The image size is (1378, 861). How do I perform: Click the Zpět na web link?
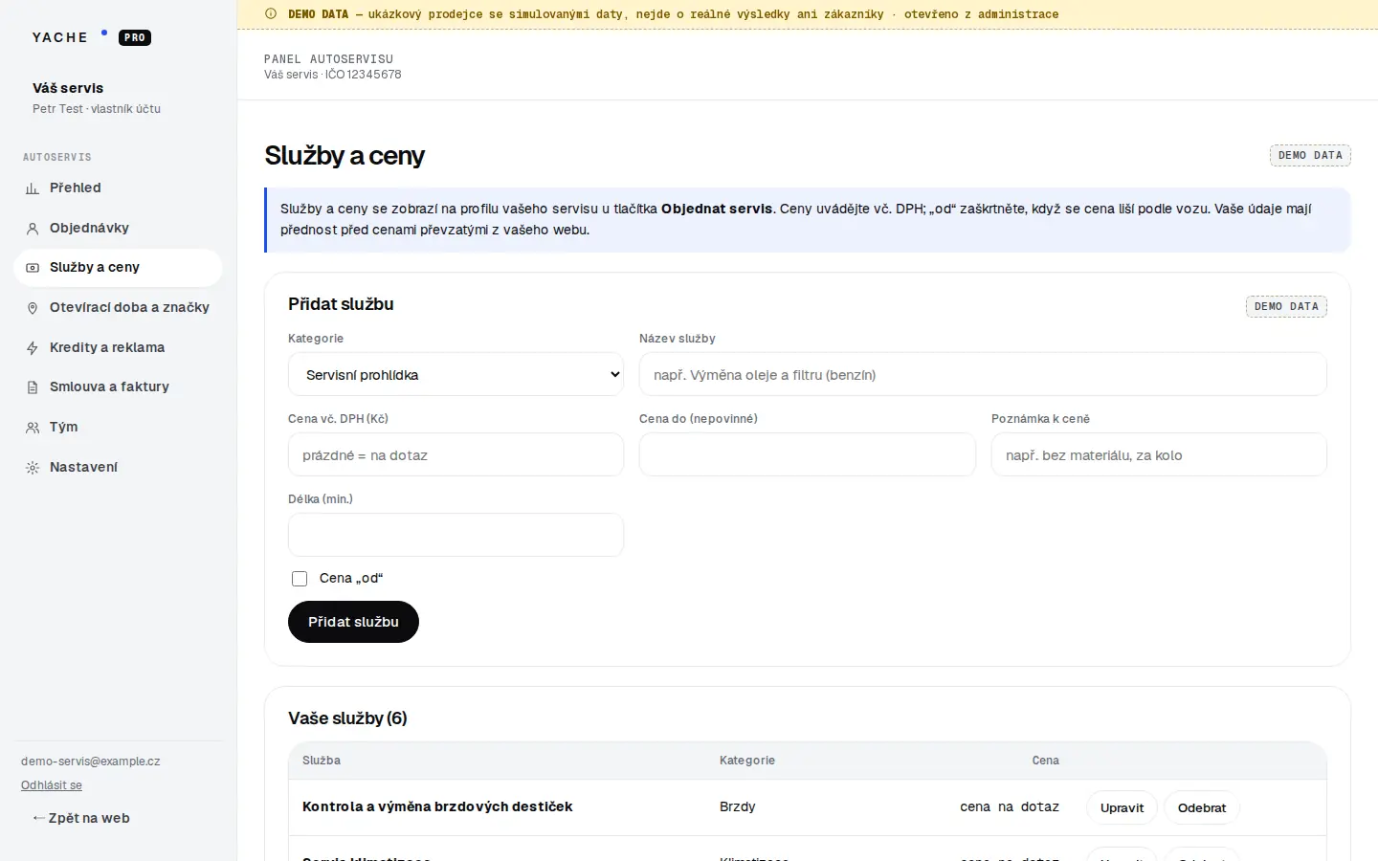(x=81, y=818)
